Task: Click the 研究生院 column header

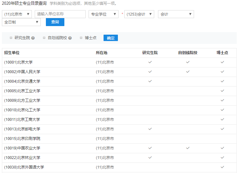Action: pos(150,53)
